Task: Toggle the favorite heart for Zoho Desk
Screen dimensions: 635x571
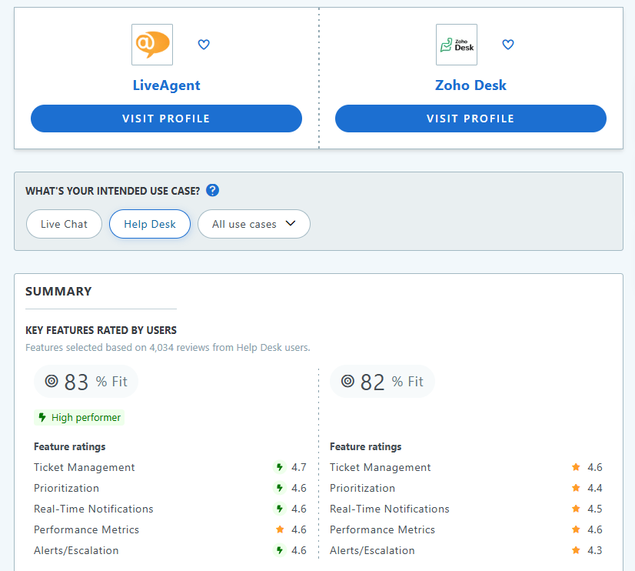Action: (507, 45)
